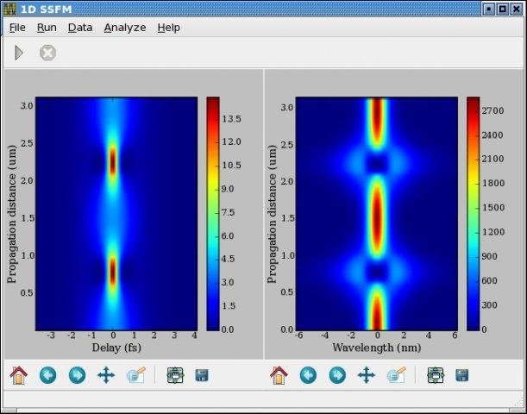Open the Analyze menu

[x=125, y=27]
